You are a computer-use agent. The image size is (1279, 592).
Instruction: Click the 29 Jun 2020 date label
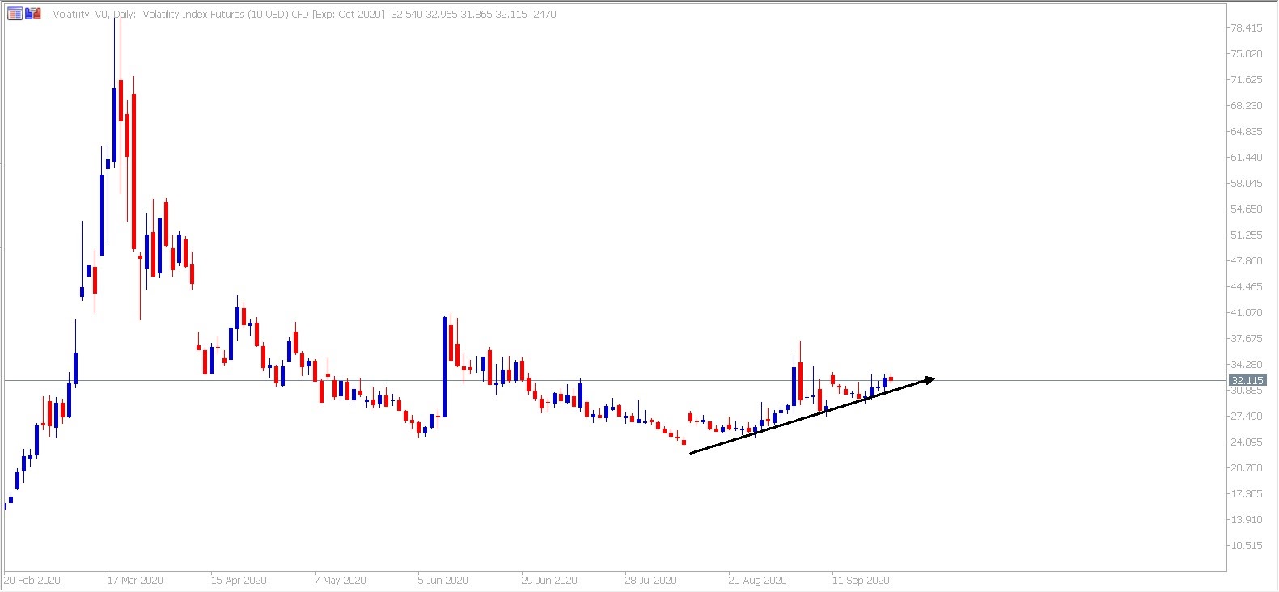549,581
